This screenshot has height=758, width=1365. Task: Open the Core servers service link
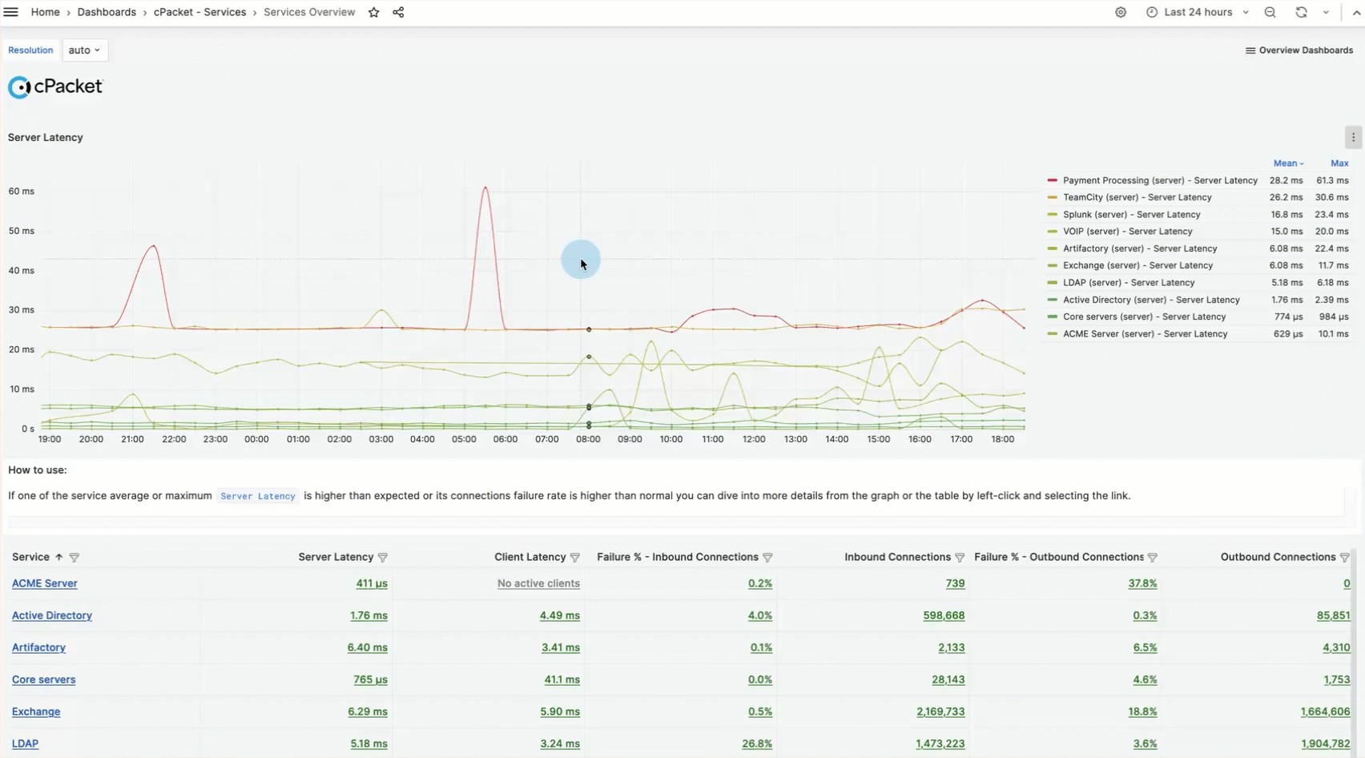[43, 679]
